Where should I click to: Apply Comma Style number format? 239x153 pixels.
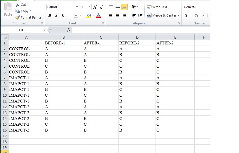point(203,15)
